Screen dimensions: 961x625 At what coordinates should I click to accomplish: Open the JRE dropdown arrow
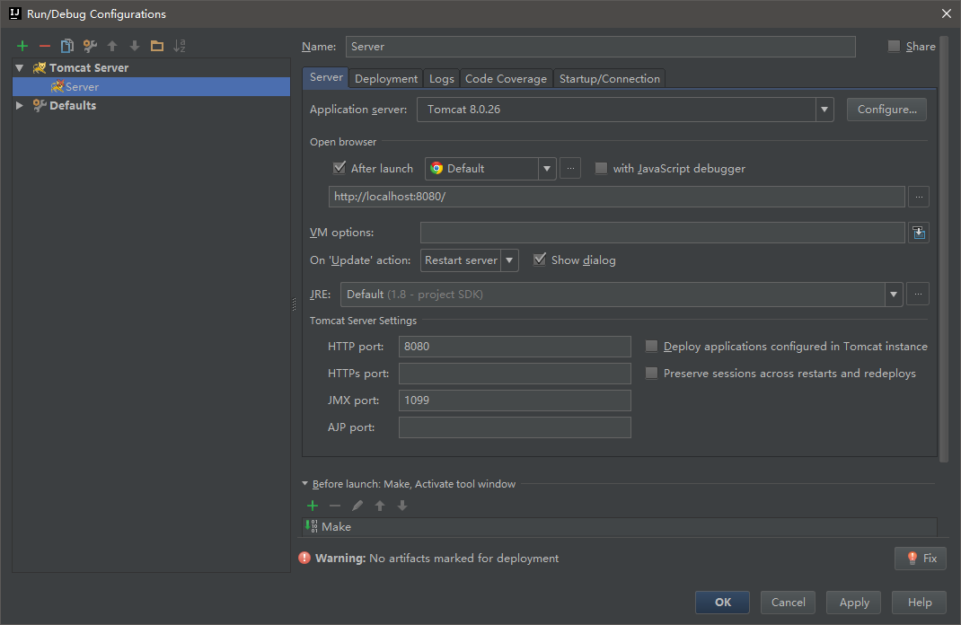pyautogui.click(x=894, y=295)
